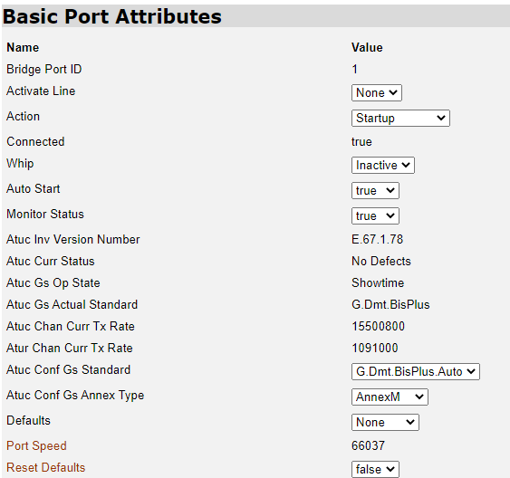The width and height of the screenshot is (510, 478).
Task: Click the 15500800 Atuc Tx rate value
Action: (378, 326)
